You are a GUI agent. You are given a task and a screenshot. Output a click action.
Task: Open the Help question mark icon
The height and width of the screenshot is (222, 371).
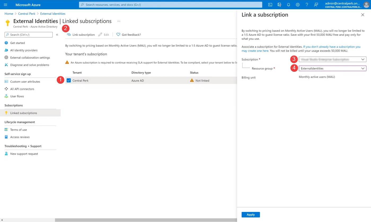coord(307,5)
